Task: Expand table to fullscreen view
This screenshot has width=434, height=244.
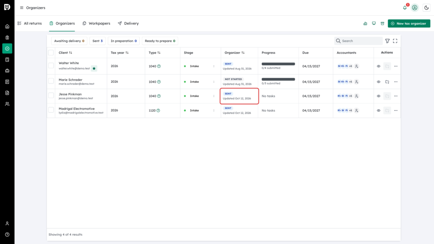Action: click(x=395, y=41)
